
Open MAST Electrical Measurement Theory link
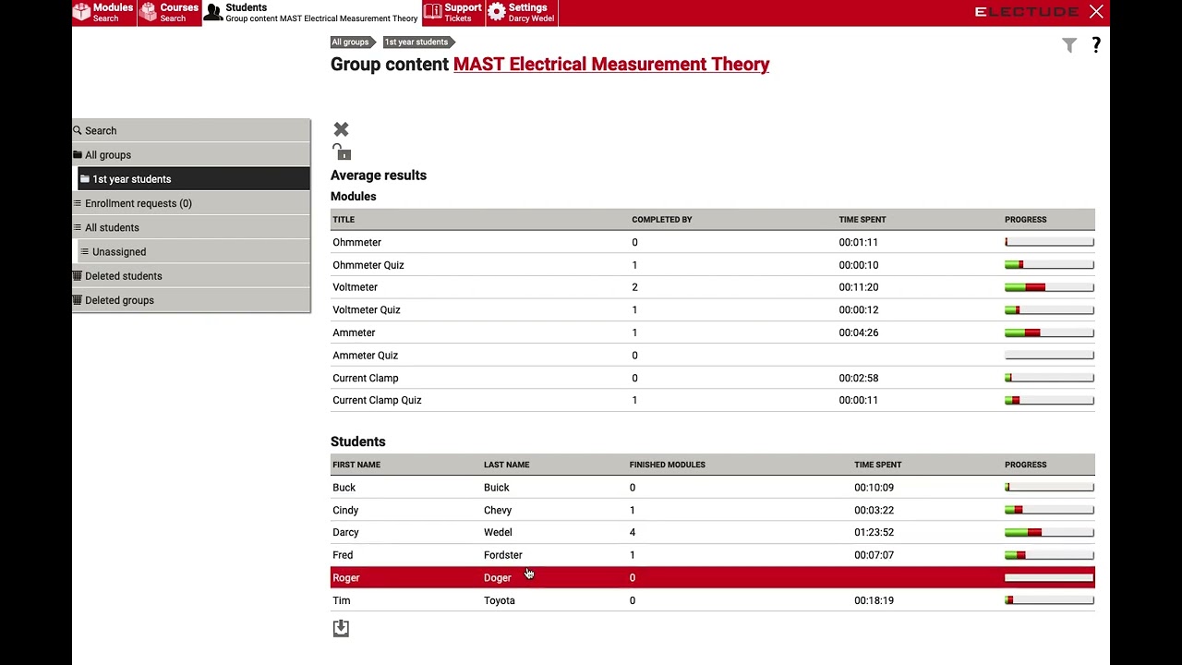(611, 65)
